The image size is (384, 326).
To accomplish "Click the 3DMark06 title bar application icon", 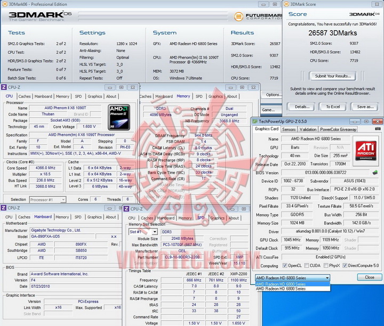I will (x=5, y=4).
